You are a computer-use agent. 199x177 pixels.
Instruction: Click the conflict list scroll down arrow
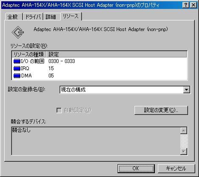(x=184, y=151)
